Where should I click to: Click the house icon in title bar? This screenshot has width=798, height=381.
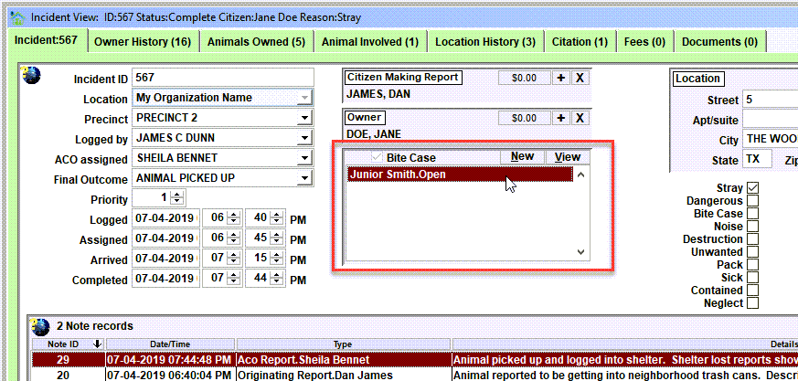coord(17,17)
